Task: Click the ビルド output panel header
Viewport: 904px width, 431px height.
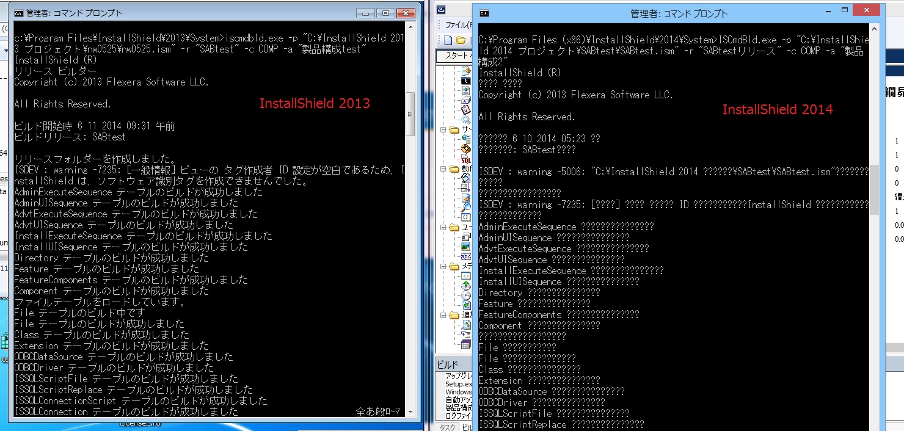Action: (x=453, y=364)
